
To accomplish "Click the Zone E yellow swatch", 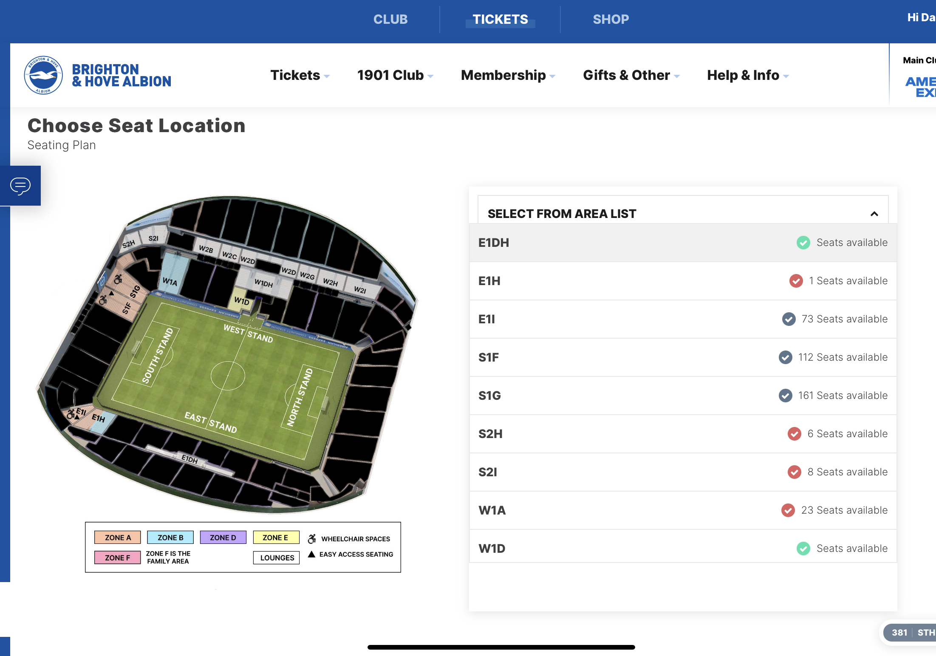I will 276,537.
